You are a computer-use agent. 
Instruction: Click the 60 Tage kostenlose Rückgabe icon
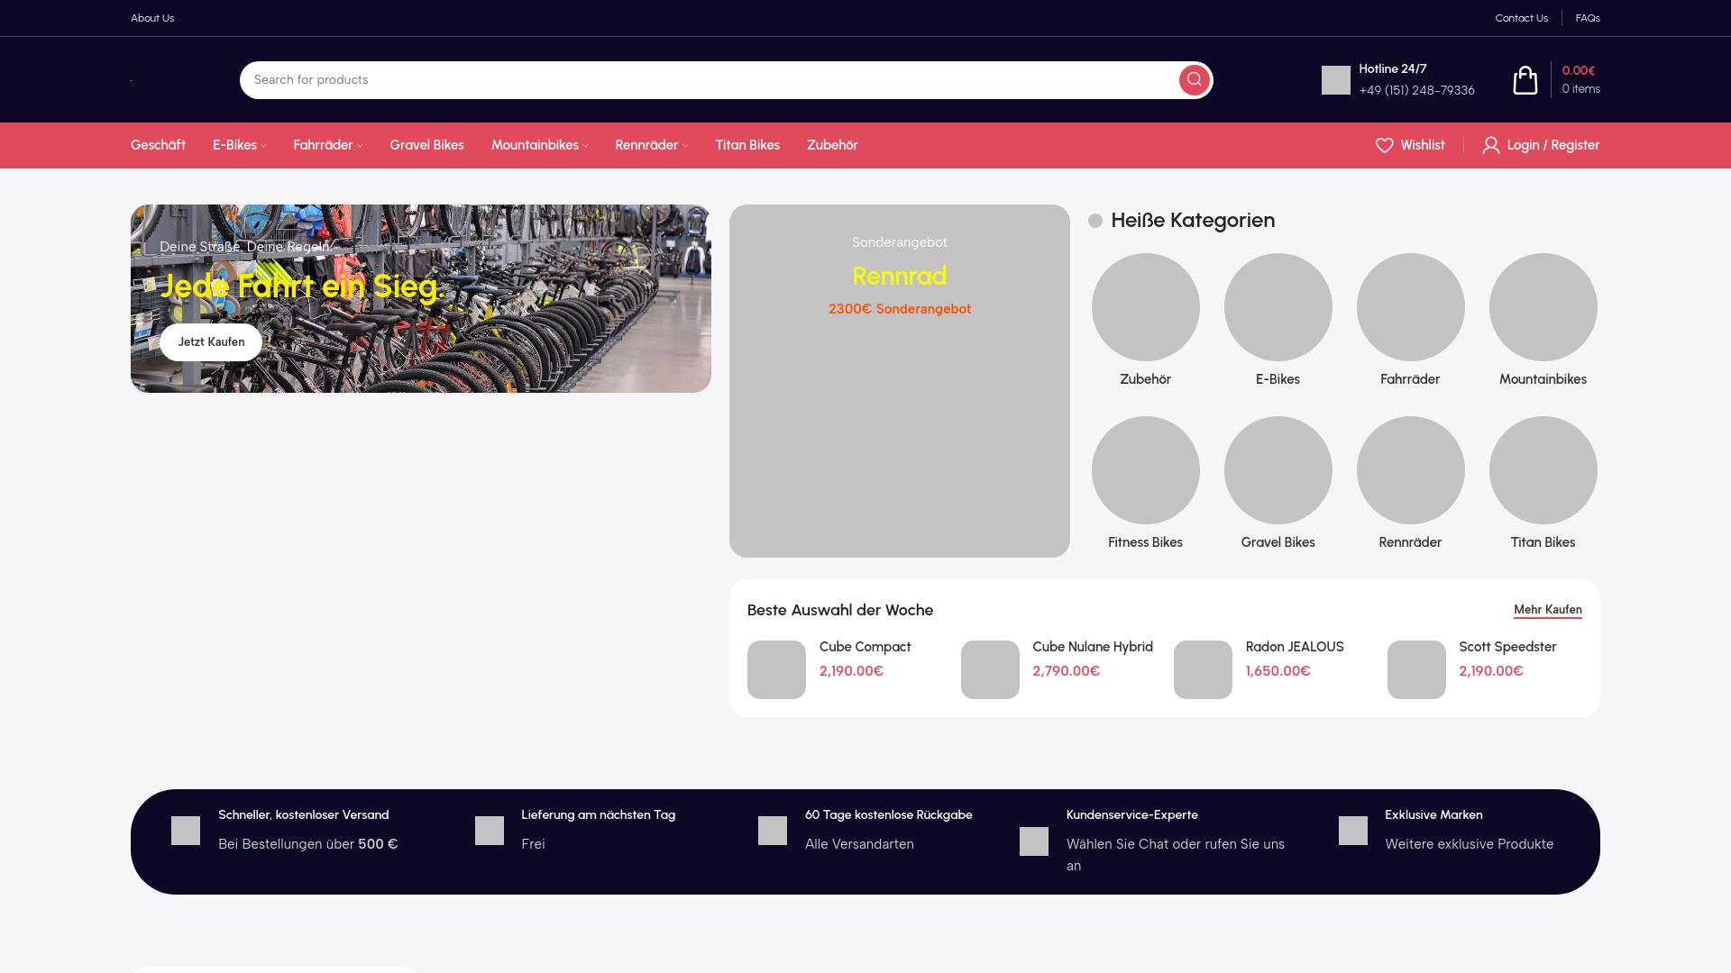(x=773, y=831)
